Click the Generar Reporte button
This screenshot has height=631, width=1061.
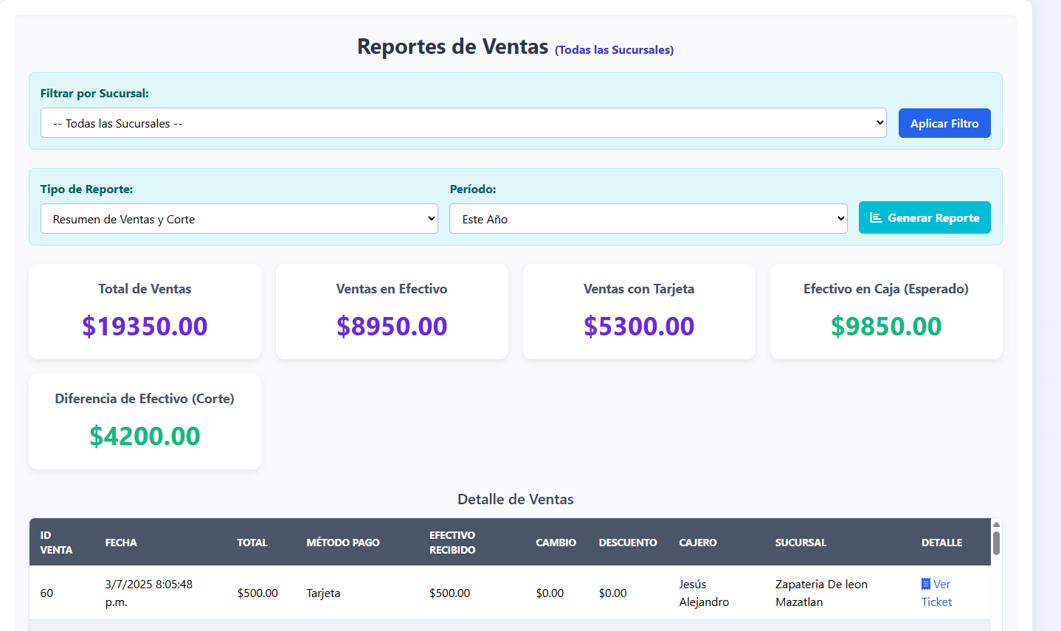[925, 217]
